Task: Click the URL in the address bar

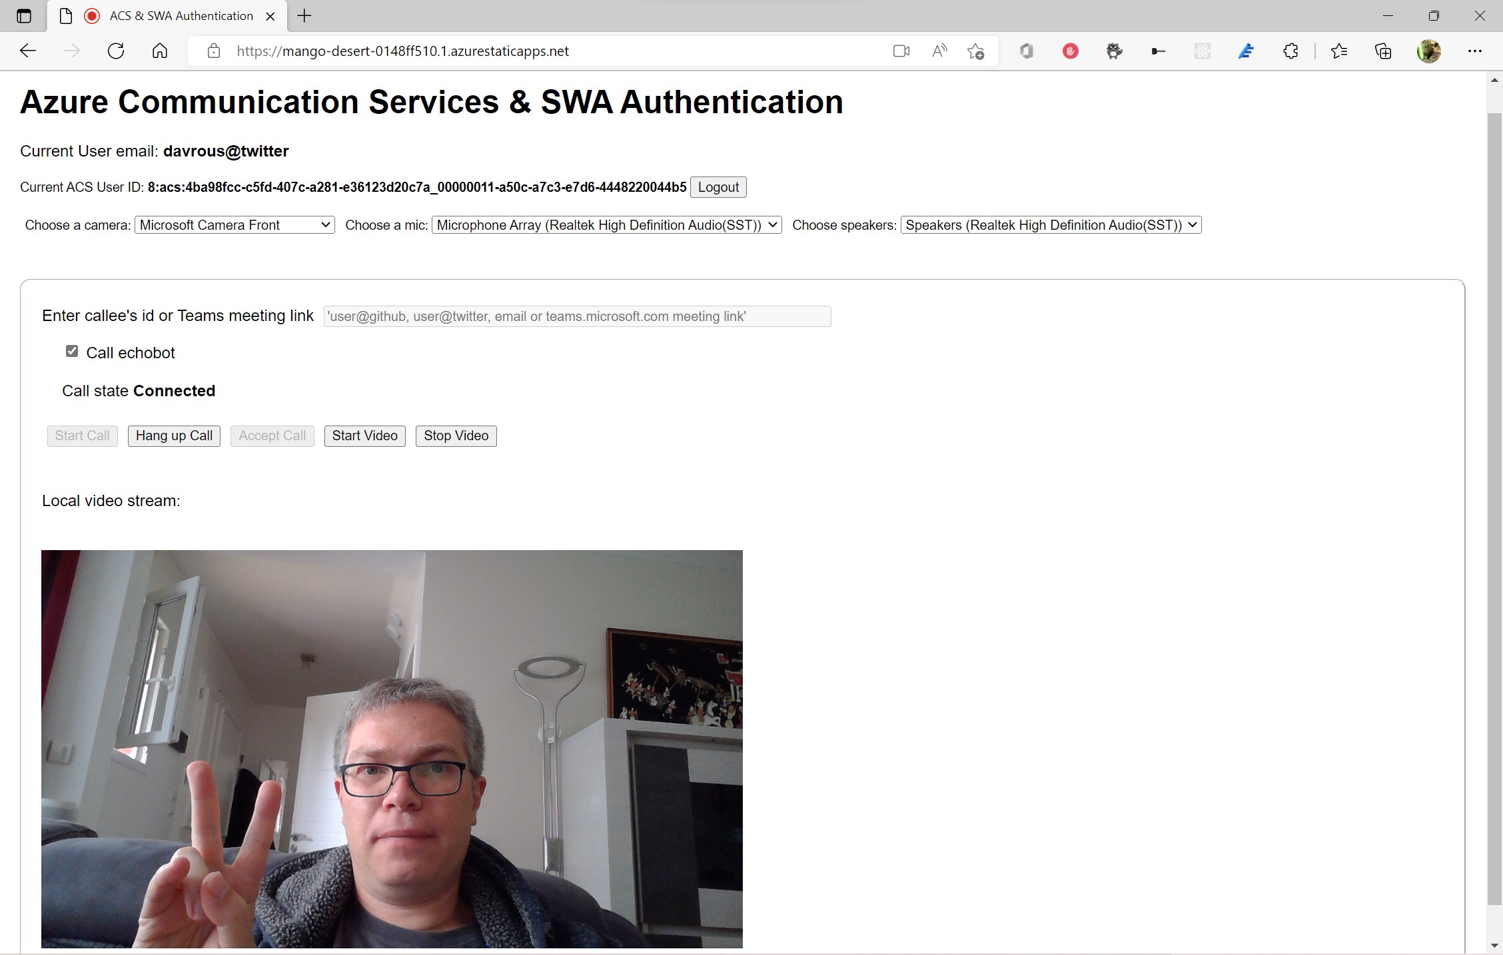Action: click(402, 51)
